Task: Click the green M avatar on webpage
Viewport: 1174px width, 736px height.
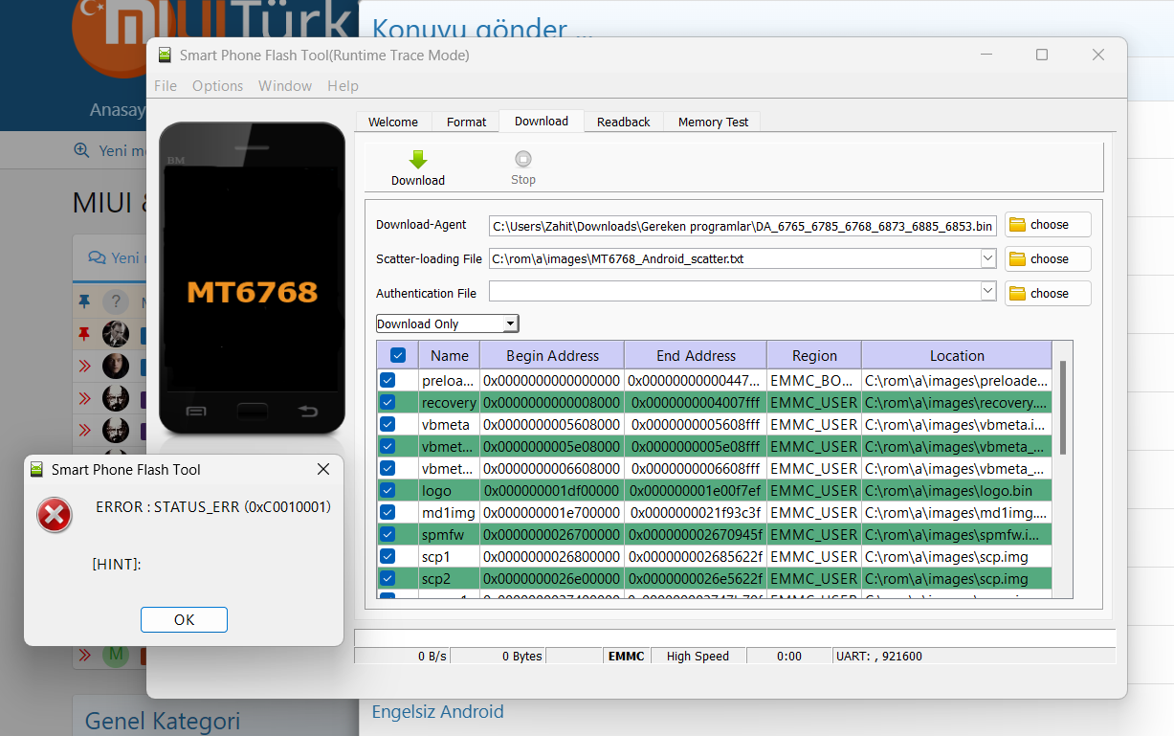Action: [116, 656]
